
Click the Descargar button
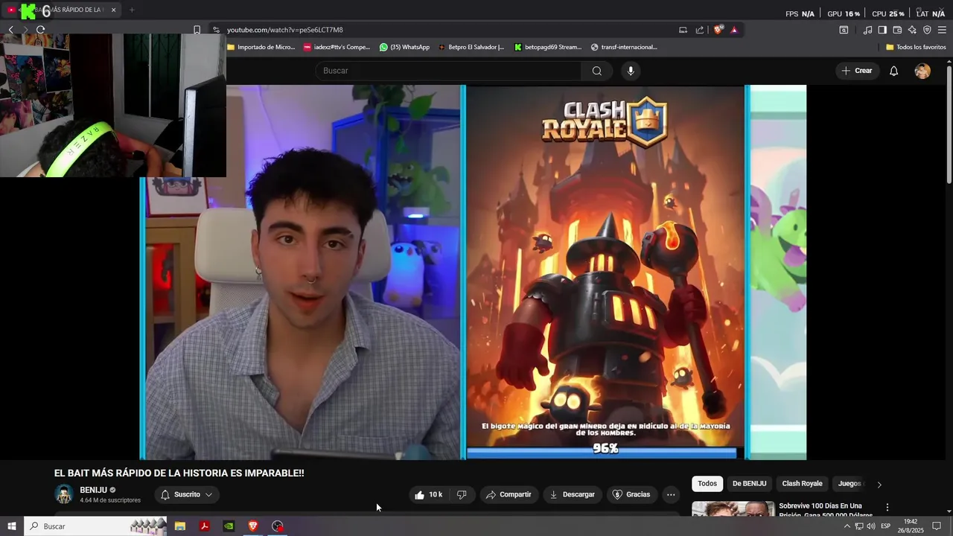click(x=573, y=494)
